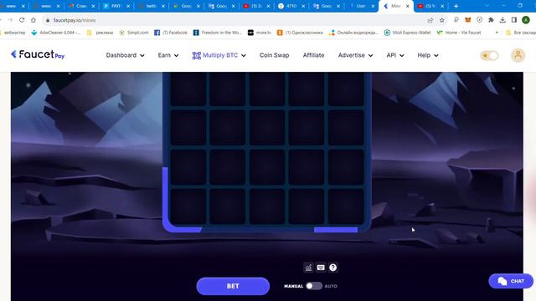Expand the Multiply BTC chevron
536x301 pixels.
[x=244, y=55]
